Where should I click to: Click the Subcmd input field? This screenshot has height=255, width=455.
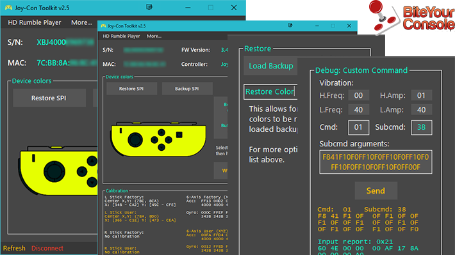(x=421, y=127)
